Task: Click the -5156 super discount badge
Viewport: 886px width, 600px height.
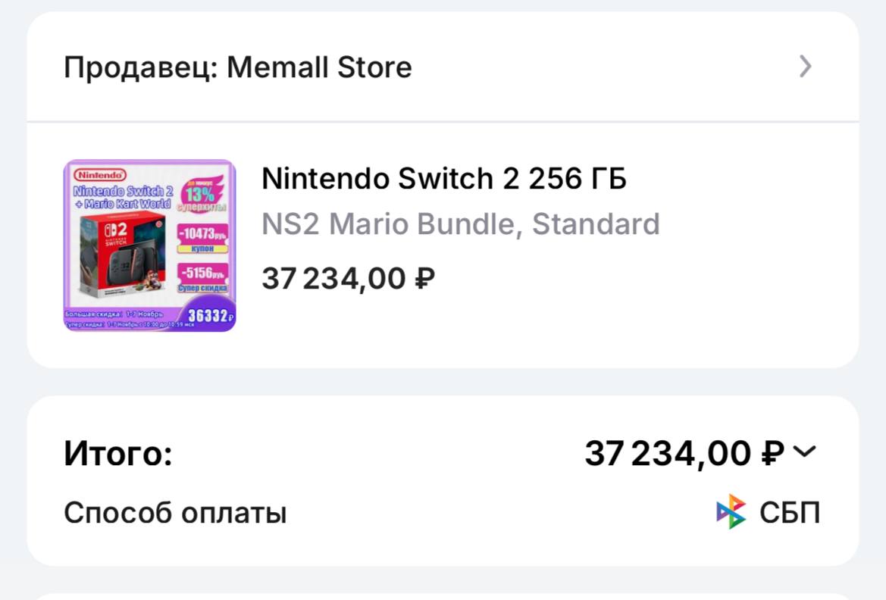Action: pos(202,277)
